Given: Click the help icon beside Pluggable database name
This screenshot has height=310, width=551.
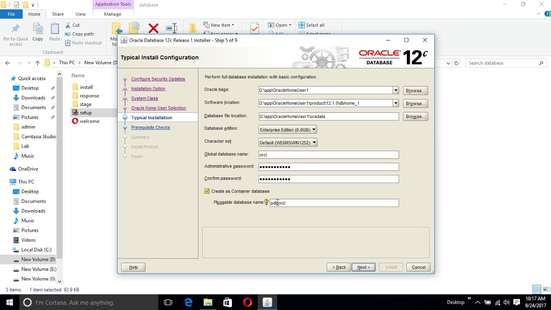Looking at the screenshot, I should click(x=266, y=202).
